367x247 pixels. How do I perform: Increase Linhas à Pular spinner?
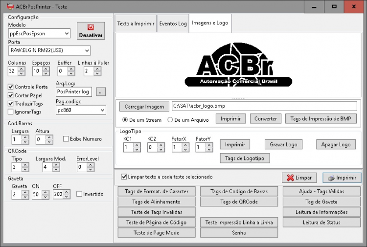point(97,69)
